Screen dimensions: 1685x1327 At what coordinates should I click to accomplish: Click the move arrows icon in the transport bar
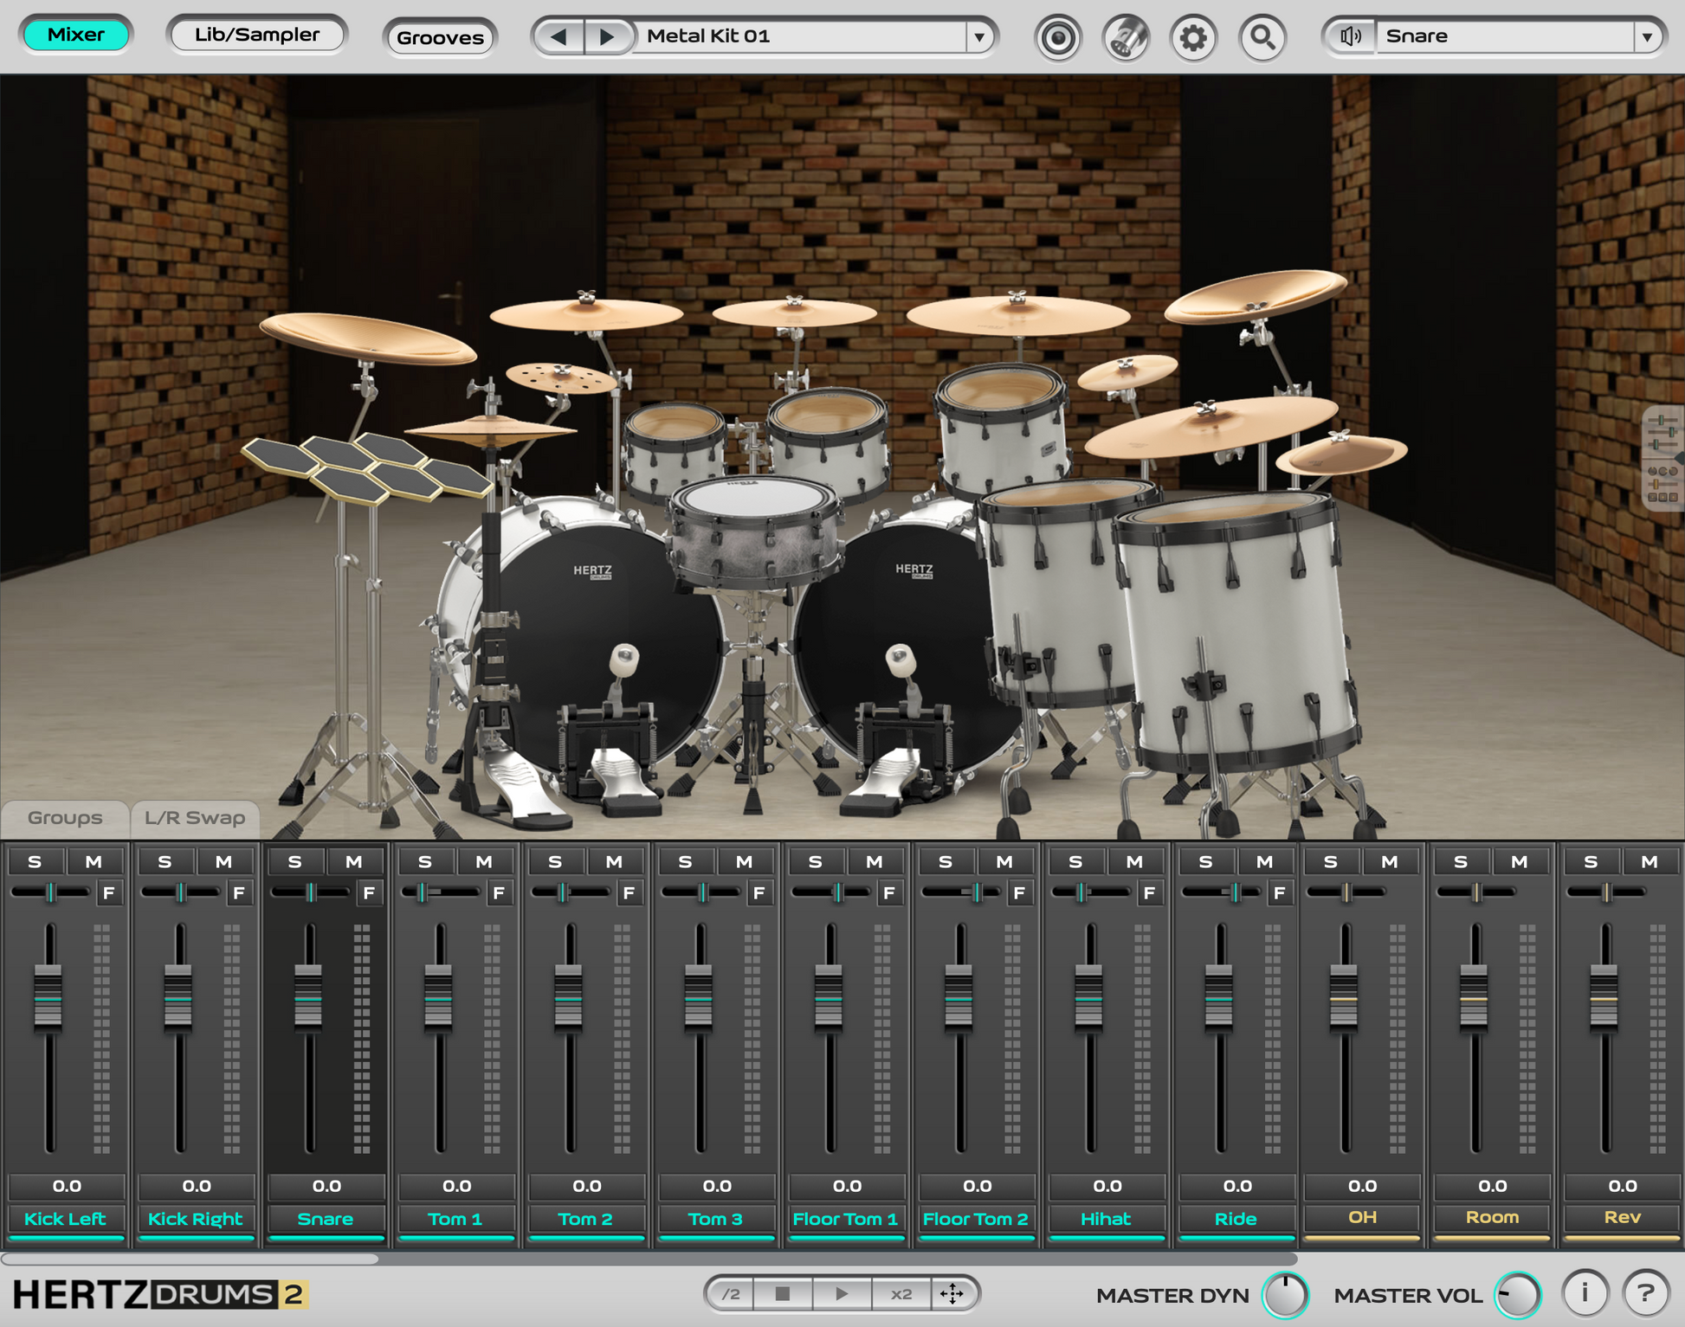tap(952, 1293)
